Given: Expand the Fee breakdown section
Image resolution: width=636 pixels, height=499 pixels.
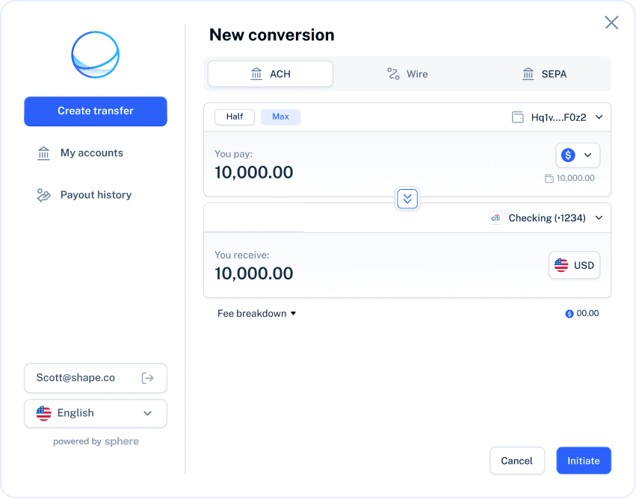Looking at the screenshot, I should (x=256, y=313).
